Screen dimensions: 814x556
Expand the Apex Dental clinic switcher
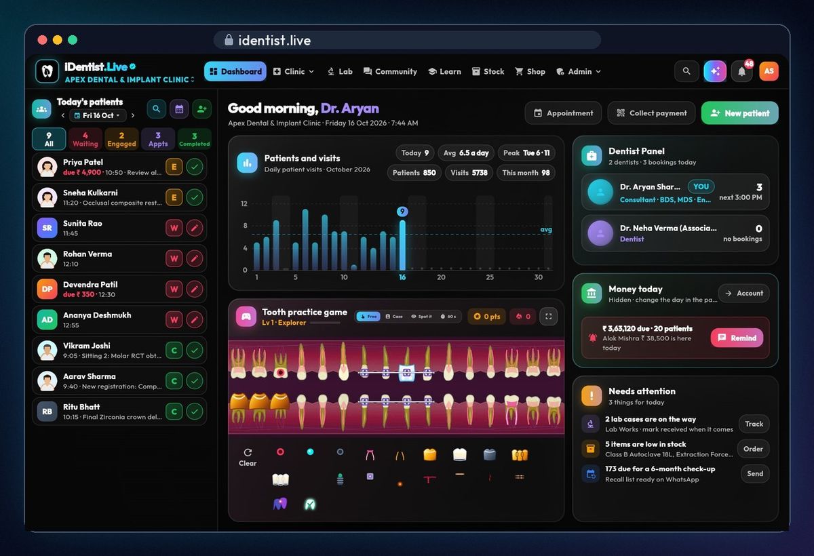point(130,79)
